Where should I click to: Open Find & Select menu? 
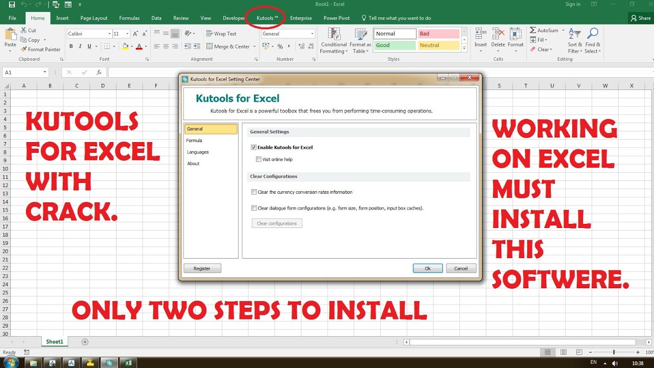click(x=593, y=41)
